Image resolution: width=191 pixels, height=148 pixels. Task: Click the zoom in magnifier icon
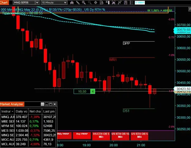click(84, 2)
